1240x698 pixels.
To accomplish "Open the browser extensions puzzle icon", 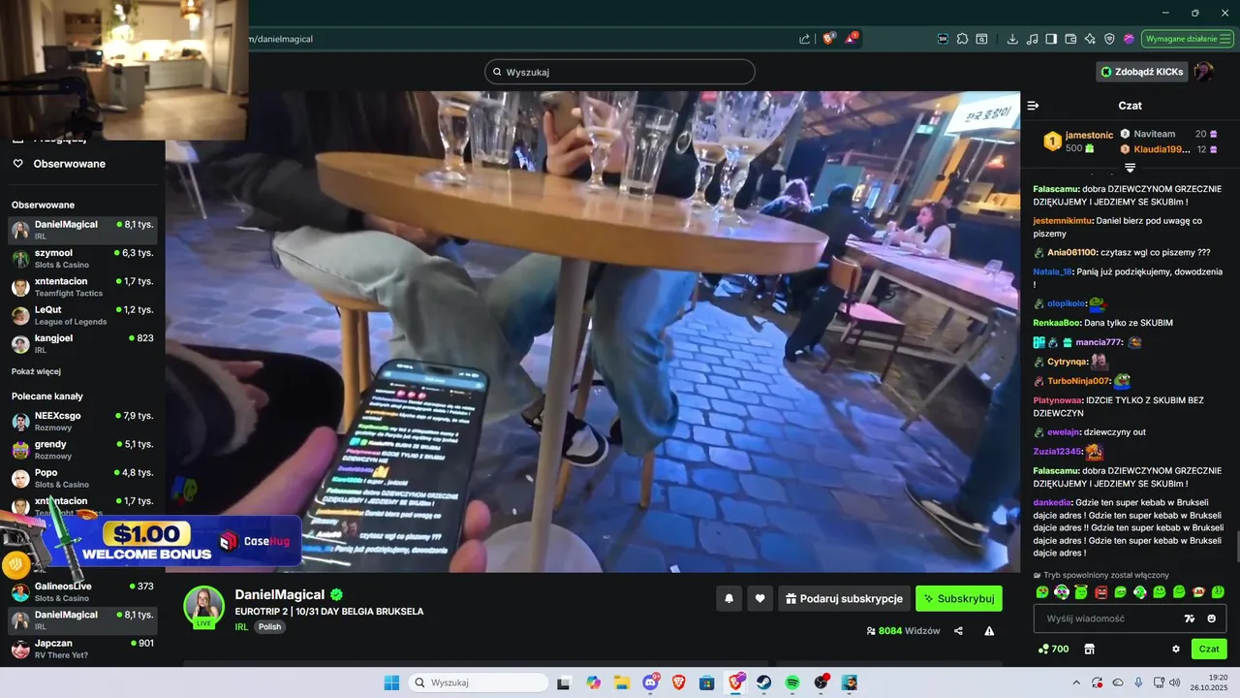I will [x=962, y=39].
